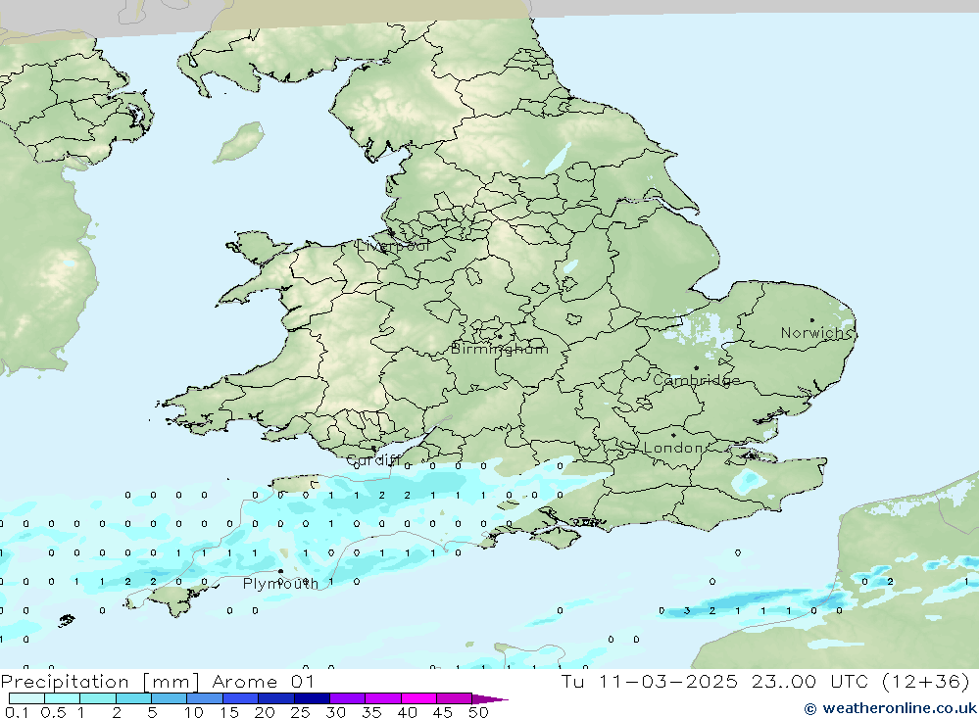The width and height of the screenshot is (980, 718).
Task: Select the legend swatch between 40 and 45
Action: pyautogui.click(x=418, y=698)
